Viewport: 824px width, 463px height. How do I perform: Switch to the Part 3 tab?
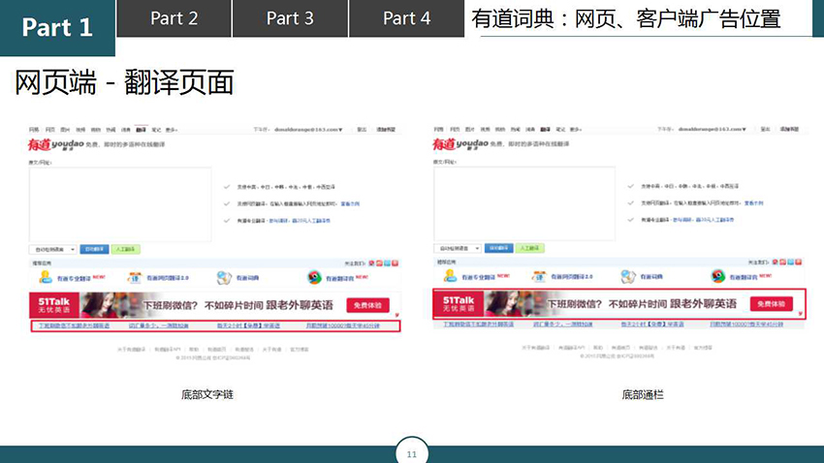pyautogui.click(x=290, y=18)
